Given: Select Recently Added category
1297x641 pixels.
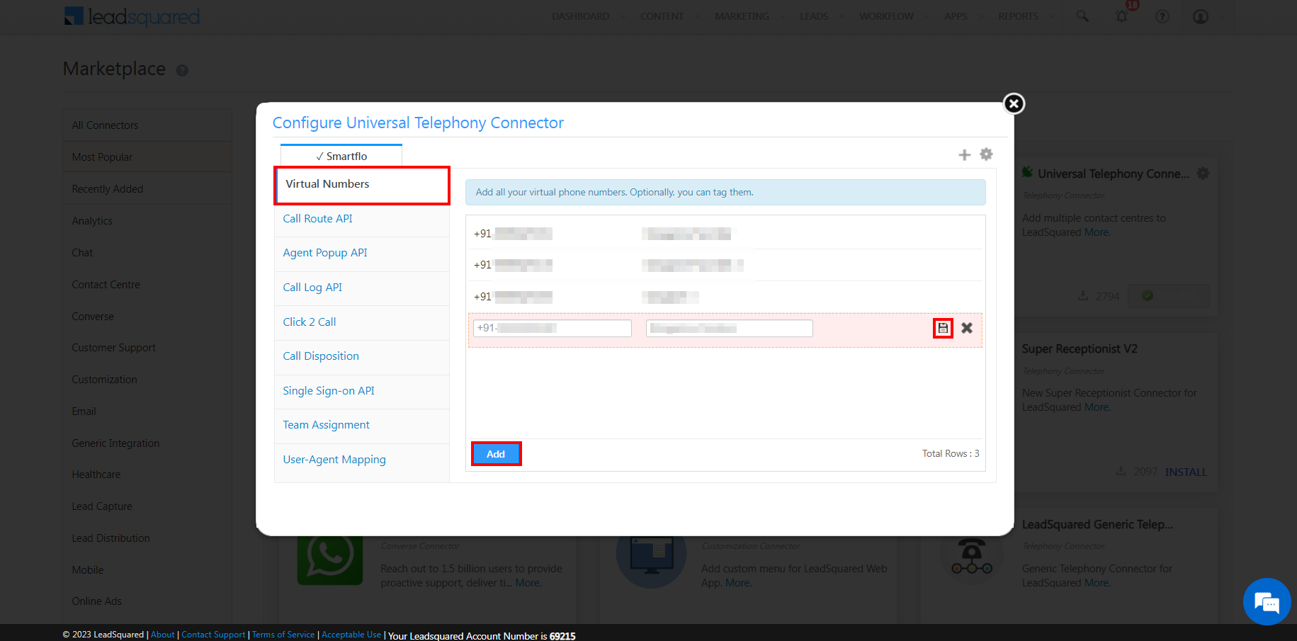Looking at the screenshot, I should [x=147, y=189].
